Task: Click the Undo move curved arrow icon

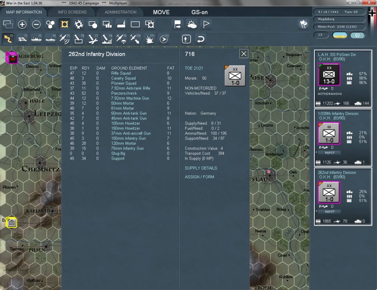Action: [x=201, y=39]
